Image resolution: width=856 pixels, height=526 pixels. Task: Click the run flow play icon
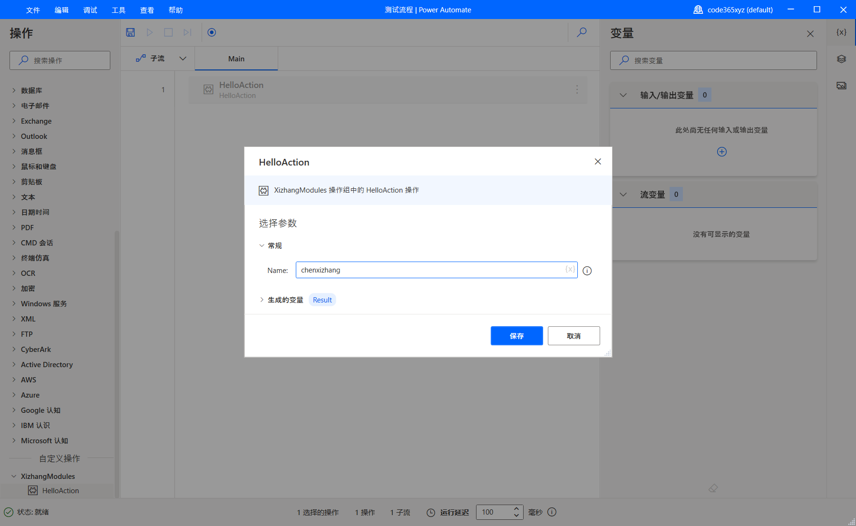[150, 32]
